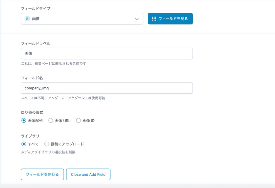The height and width of the screenshot is (188, 275).
Task: Click the フィールドラベル input containing 画像
Action: pyautogui.click(x=107, y=53)
